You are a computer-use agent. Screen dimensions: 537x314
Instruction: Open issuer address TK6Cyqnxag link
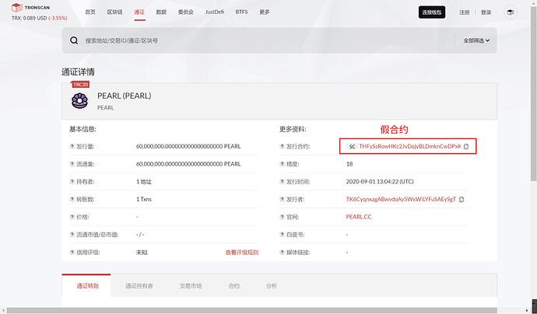[401, 200]
